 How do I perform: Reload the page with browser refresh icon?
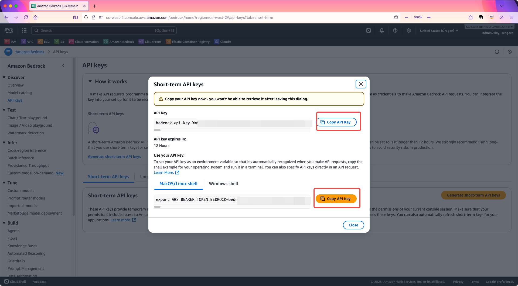click(26, 17)
